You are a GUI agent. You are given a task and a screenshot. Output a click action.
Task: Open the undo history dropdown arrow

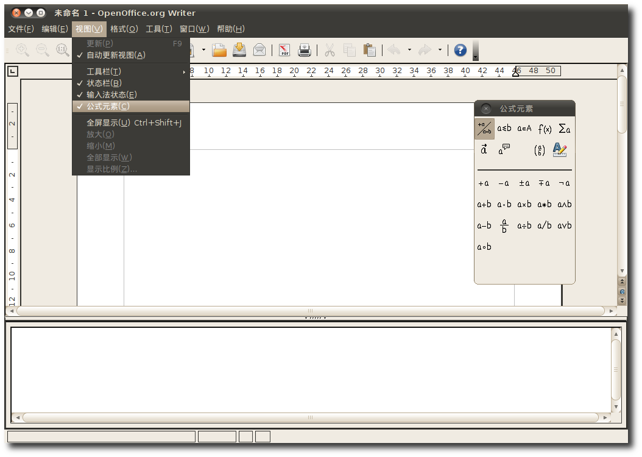click(409, 50)
